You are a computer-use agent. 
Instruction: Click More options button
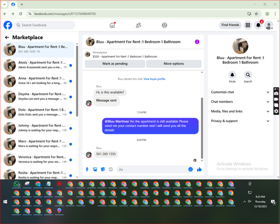174,64
